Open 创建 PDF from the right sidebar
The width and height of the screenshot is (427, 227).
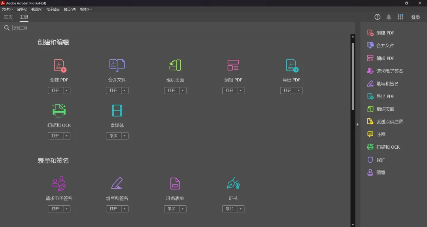pos(380,33)
